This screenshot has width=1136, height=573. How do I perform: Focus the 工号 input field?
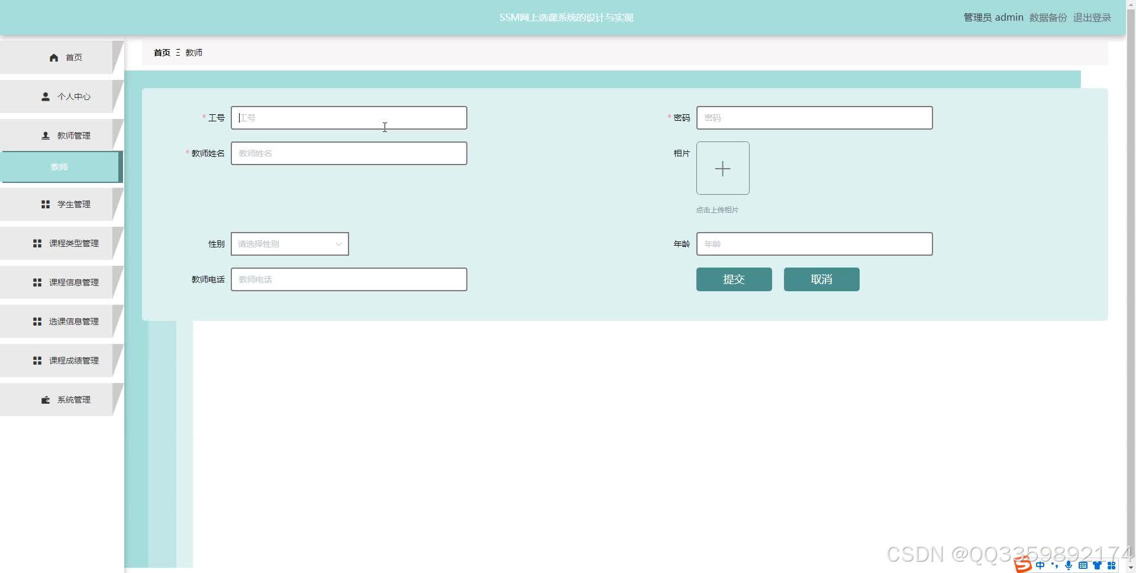pos(348,118)
